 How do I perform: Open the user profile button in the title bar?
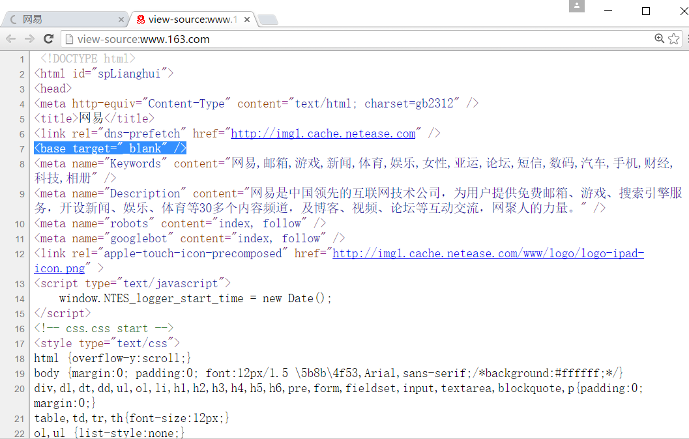click(576, 6)
